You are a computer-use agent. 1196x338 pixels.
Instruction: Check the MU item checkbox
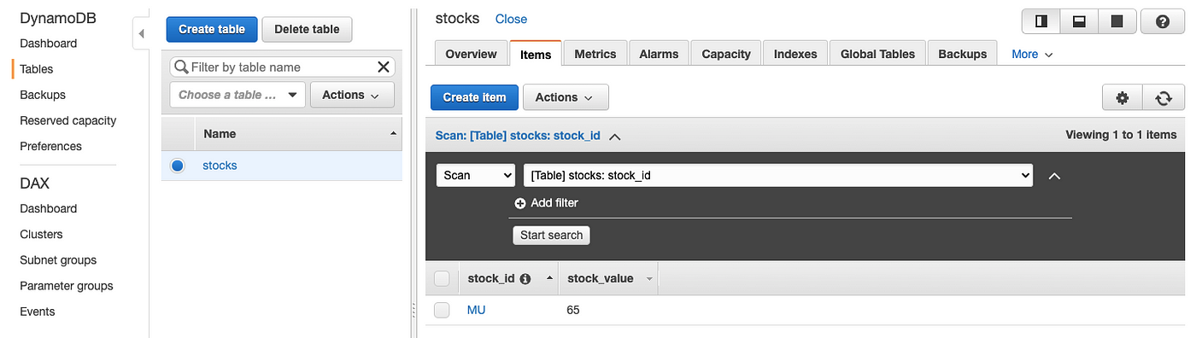(x=442, y=310)
